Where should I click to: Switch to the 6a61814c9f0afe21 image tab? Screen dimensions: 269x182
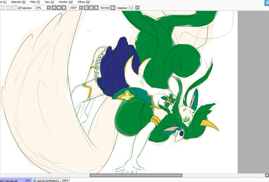(x=51, y=180)
